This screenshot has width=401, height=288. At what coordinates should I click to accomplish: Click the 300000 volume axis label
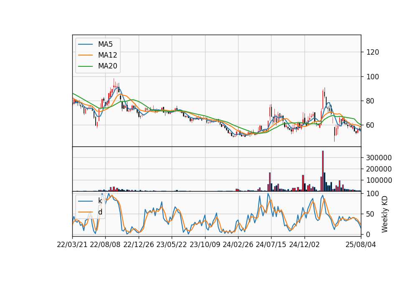click(x=379, y=158)
